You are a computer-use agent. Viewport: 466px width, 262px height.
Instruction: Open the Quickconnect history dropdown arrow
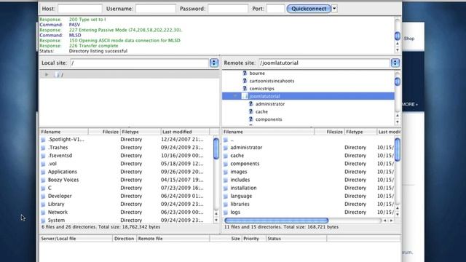click(334, 9)
